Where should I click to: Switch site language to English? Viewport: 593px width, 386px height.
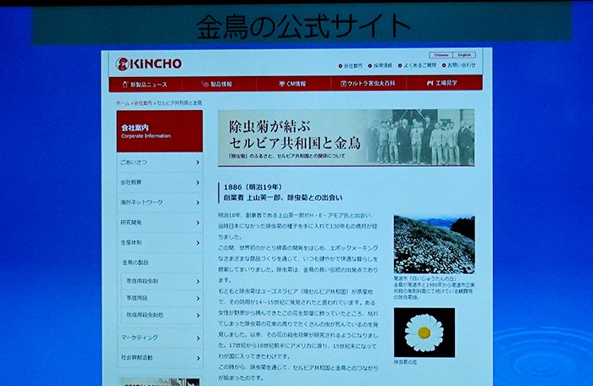click(465, 55)
